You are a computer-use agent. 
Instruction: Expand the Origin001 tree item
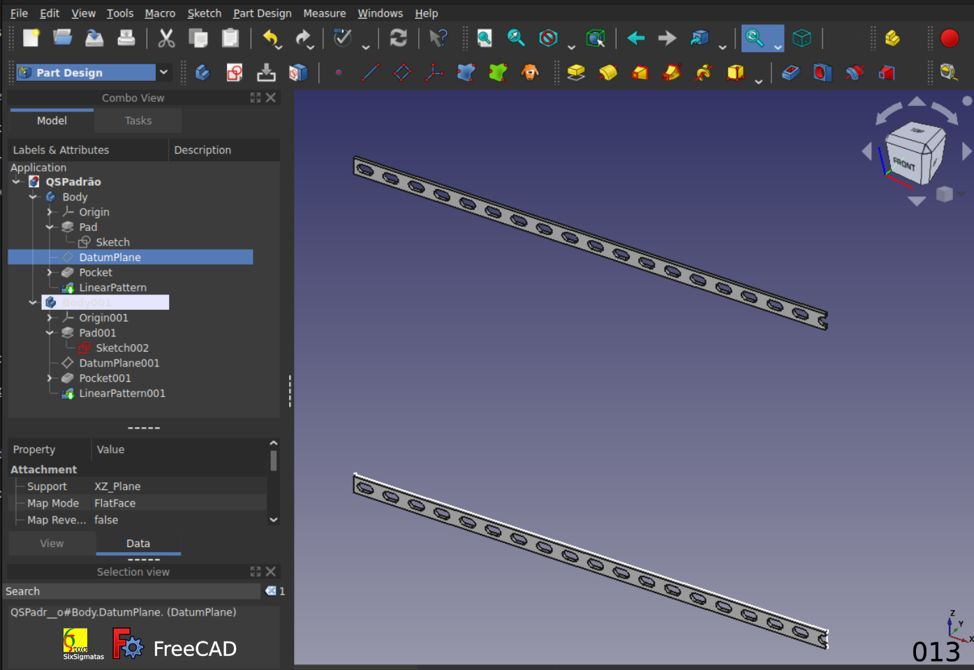(50, 318)
